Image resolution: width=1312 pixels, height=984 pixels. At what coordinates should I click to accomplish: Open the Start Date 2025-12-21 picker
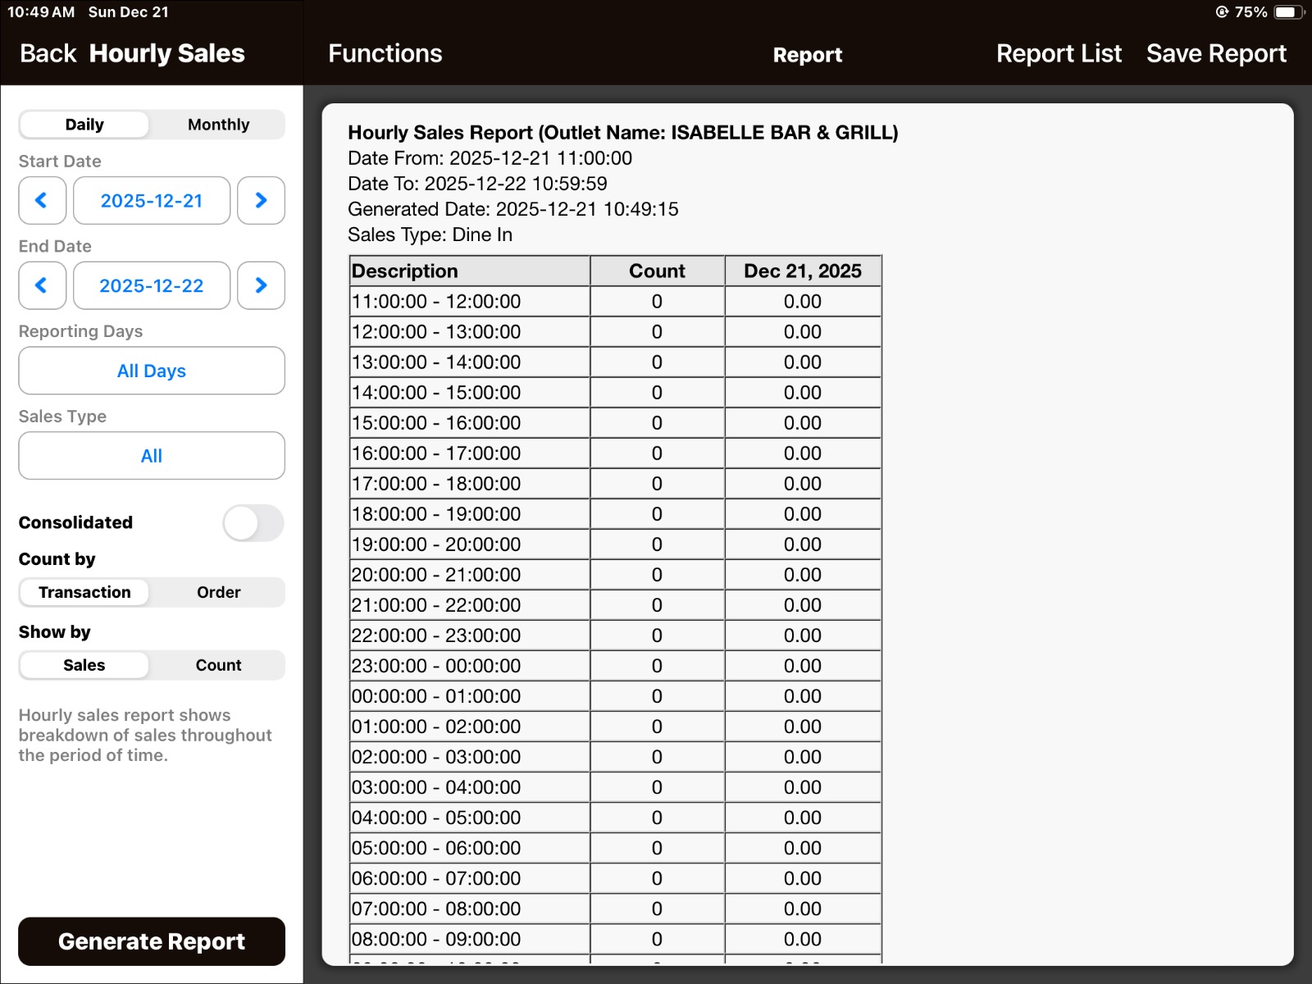pos(152,200)
